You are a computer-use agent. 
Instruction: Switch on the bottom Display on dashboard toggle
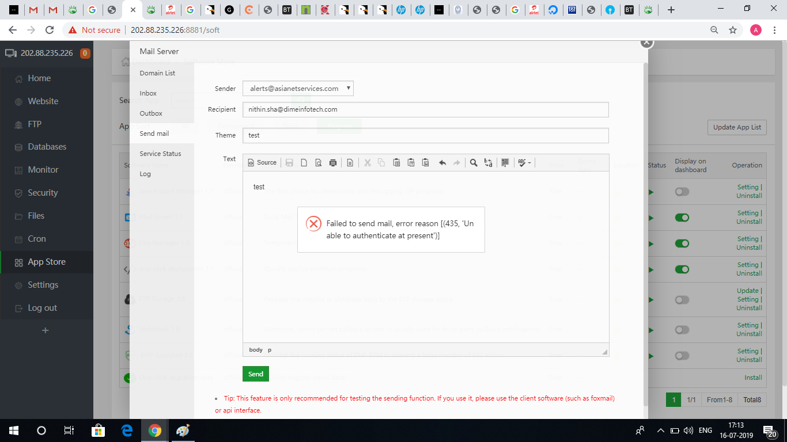tap(682, 356)
